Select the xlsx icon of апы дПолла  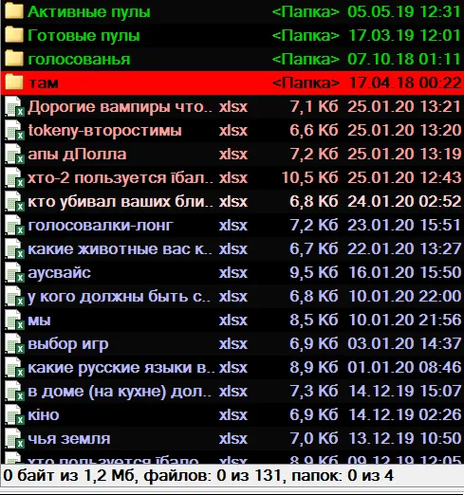coord(15,154)
